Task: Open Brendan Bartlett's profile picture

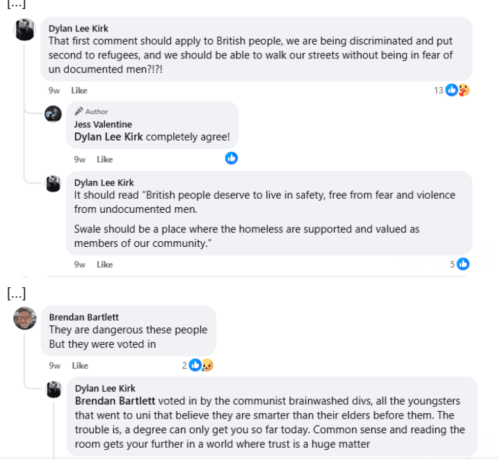Action: (x=25, y=318)
